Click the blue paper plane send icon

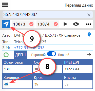(x=6, y=24)
